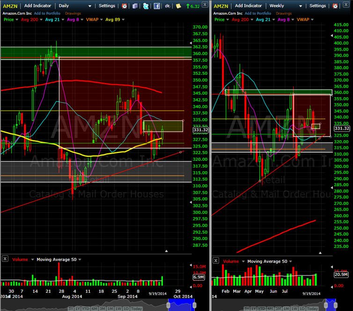Share the chart via the Twitter icon

(x=146, y=6)
